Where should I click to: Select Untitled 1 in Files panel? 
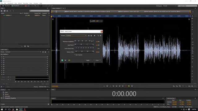point(9,15)
